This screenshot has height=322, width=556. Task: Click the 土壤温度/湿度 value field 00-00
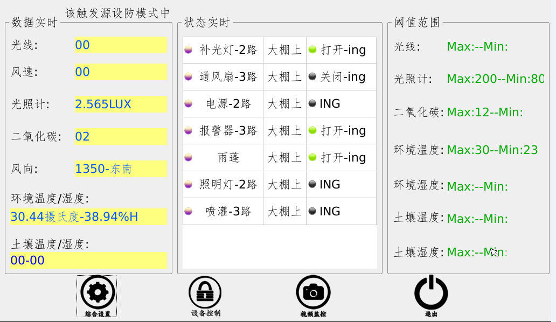pyautogui.click(x=88, y=261)
